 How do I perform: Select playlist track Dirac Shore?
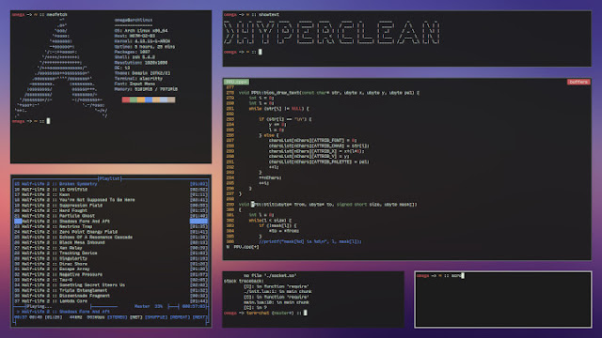click(x=111, y=264)
